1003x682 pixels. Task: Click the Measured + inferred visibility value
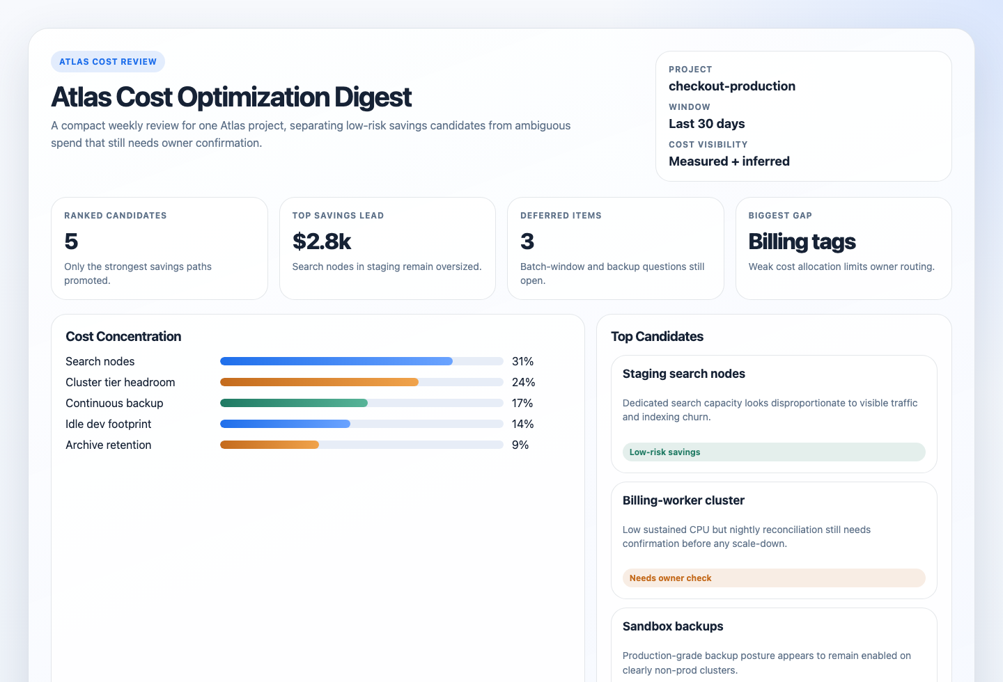729,161
